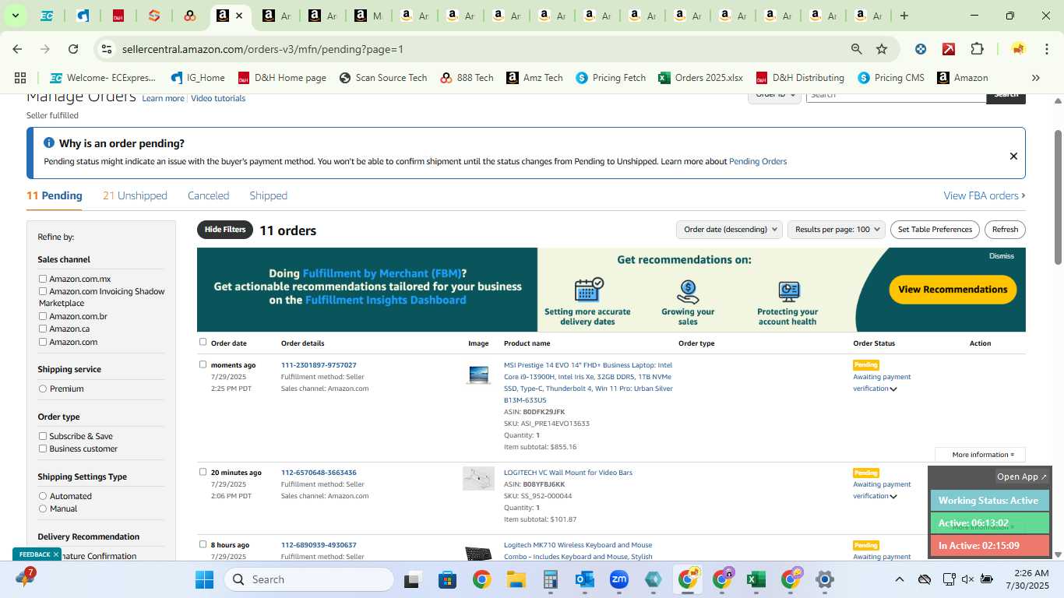Viewport: 1064px width, 598px height.
Task: Open Order date sort dropdown
Action: pyautogui.click(x=729, y=230)
